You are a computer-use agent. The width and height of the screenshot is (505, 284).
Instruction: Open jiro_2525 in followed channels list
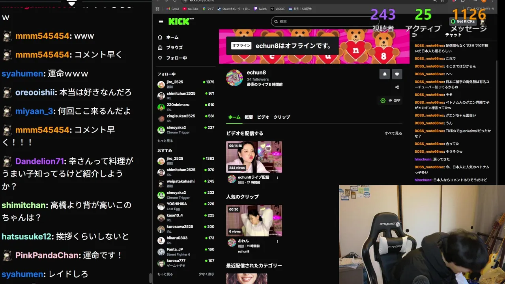pos(186,84)
